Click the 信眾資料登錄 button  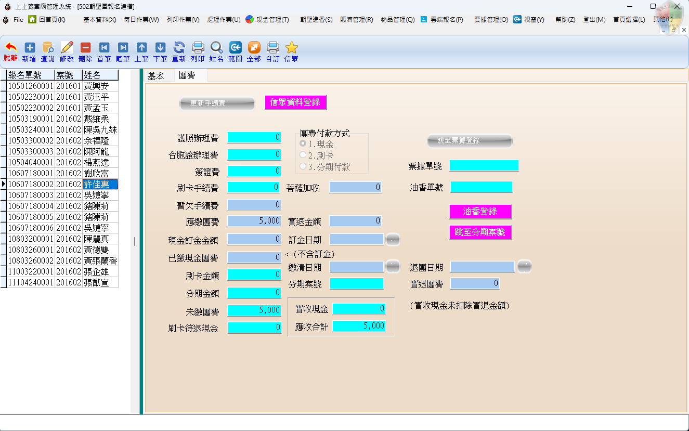295,102
